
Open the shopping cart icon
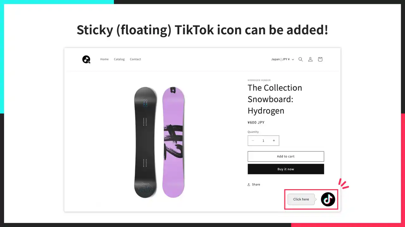coord(320,59)
